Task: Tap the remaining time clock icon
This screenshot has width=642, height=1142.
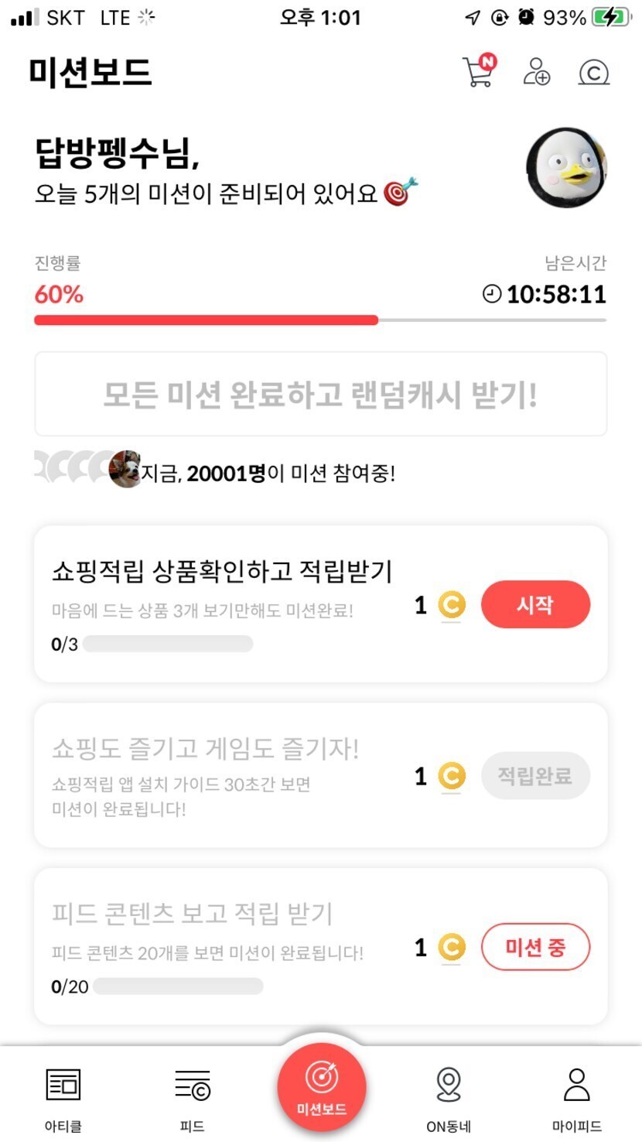Action: click(492, 294)
